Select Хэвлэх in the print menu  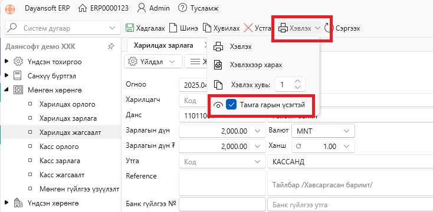pyautogui.click(x=240, y=47)
